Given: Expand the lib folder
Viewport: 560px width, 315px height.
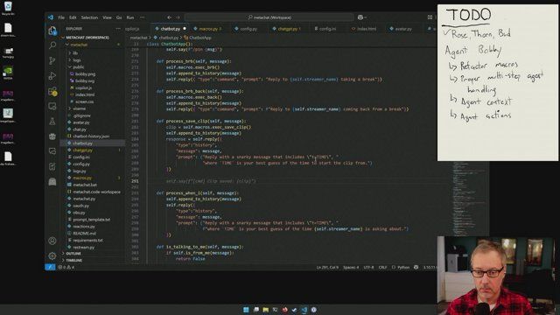Looking at the screenshot, I should (75, 52).
